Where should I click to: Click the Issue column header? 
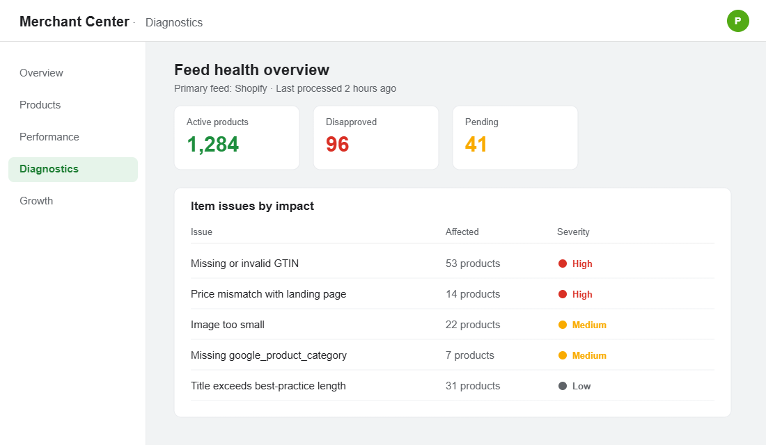coord(201,232)
